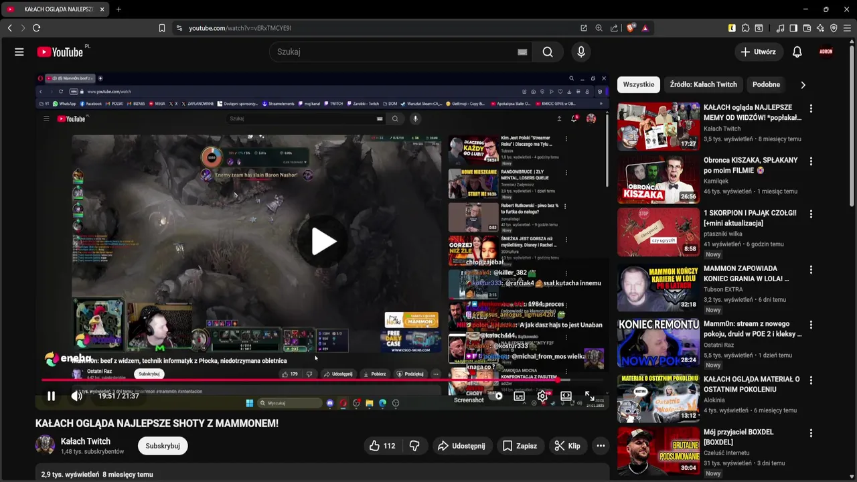Viewport: 857px width, 482px height.
Task: Bookmark this page icon in address bar
Action: tap(162, 28)
